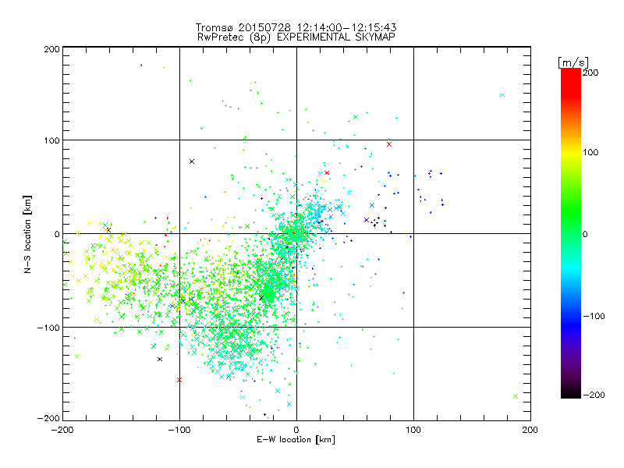This screenshot has height=468, width=624.
Task: Click the colorbar label '-200' at bottom
Action: pos(594,395)
